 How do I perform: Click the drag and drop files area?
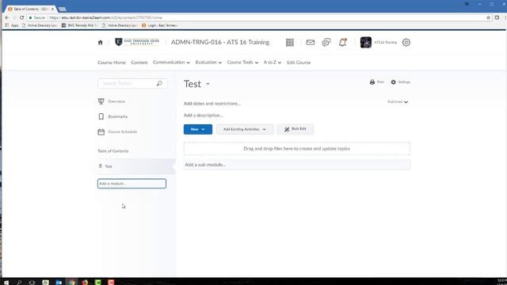point(297,149)
